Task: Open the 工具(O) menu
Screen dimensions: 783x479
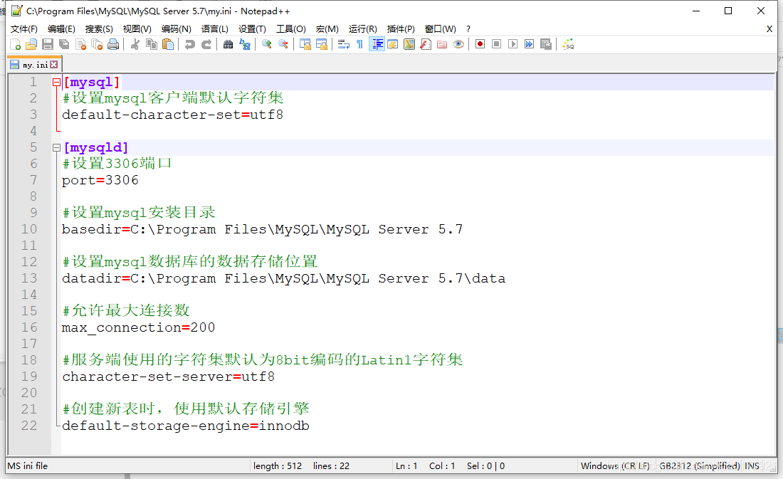Action: pyautogui.click(x=291, y=29)
